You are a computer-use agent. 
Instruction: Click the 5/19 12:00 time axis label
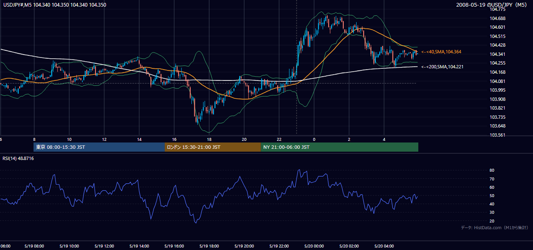(104, 246)
